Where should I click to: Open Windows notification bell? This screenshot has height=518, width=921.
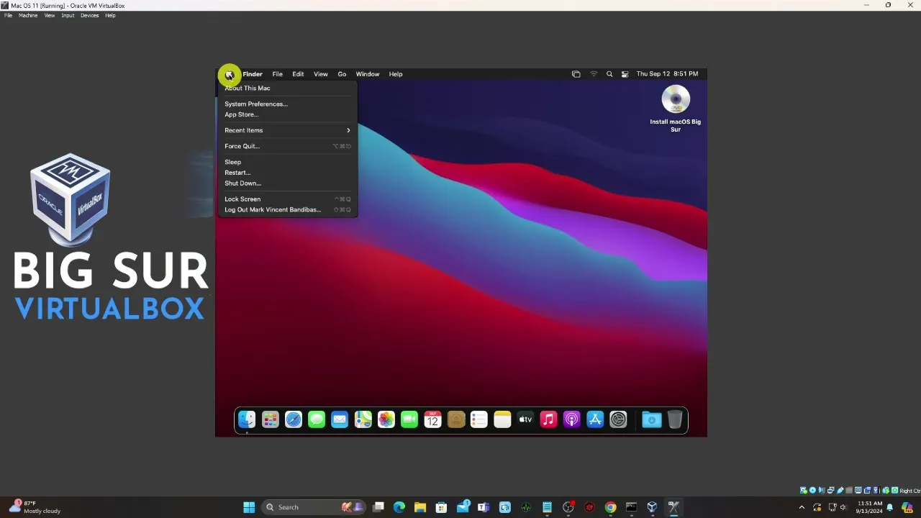[x=890, y=507]
